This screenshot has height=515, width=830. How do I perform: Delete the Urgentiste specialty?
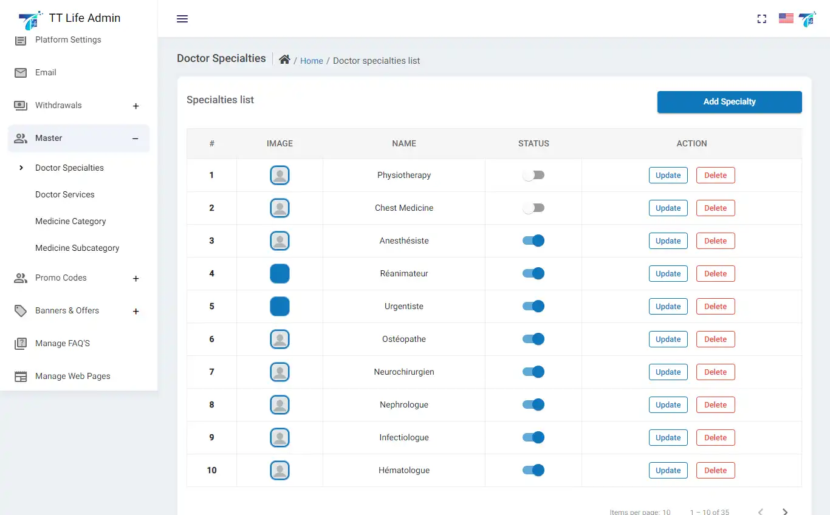click(715, 307)
